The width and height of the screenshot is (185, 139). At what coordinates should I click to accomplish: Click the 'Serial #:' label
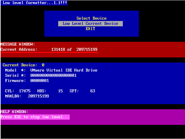15,75
